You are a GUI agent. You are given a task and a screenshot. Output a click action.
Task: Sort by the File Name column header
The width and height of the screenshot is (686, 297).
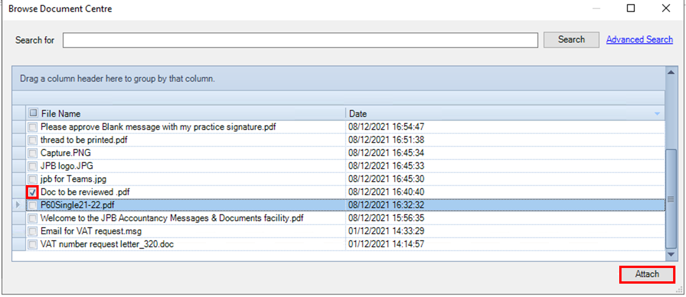(186, 113)
